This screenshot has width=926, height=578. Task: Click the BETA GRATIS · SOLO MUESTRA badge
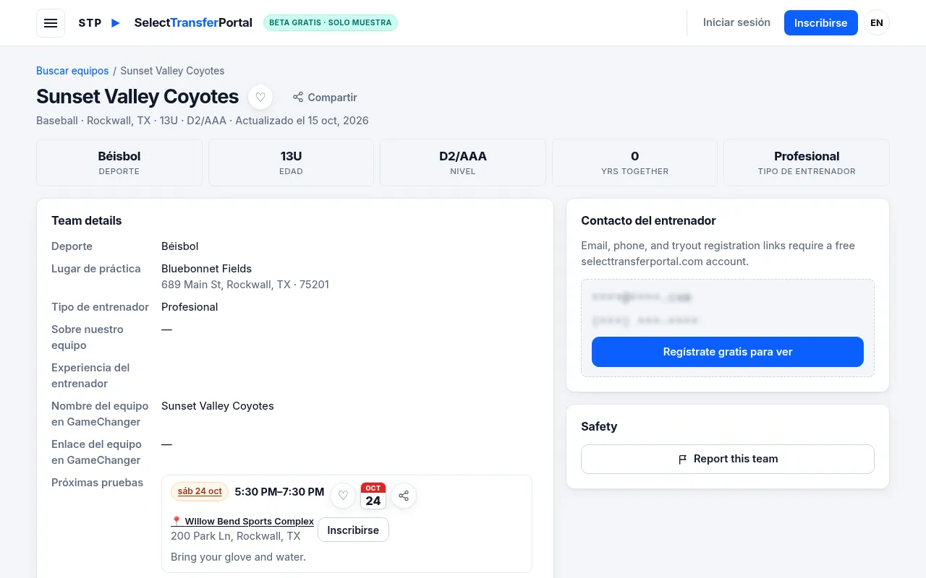[331, 22]
